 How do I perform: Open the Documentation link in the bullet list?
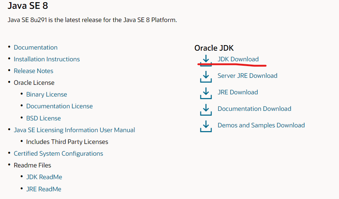coord(36,47)
